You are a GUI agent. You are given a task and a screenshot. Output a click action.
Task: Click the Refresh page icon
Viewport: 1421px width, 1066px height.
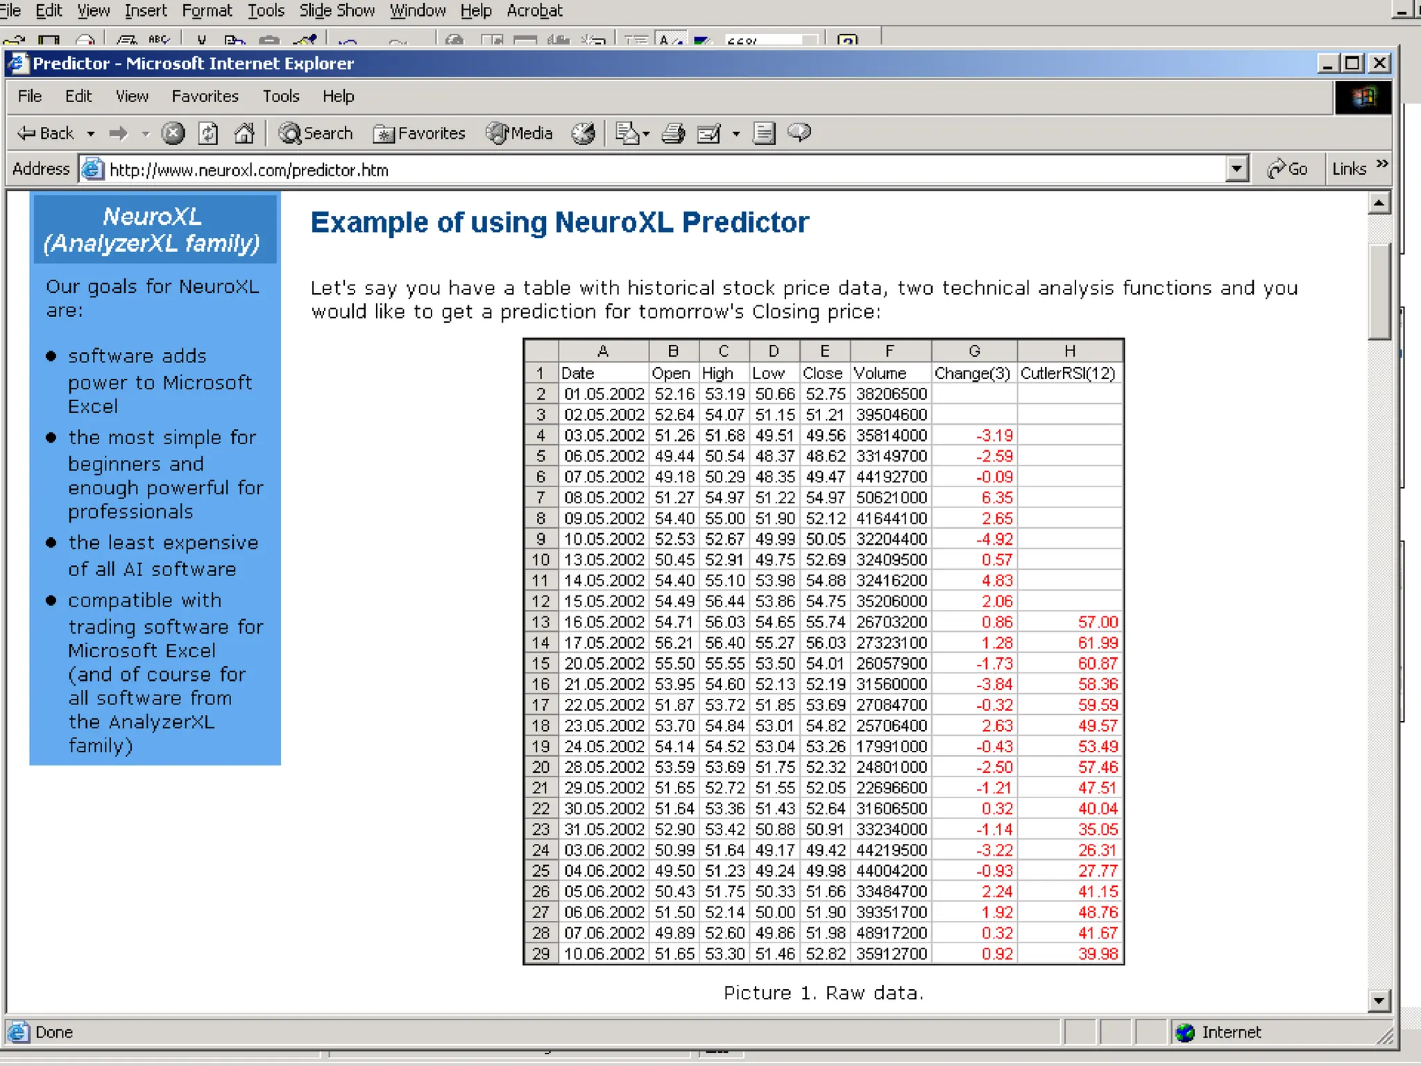point(208,133)
